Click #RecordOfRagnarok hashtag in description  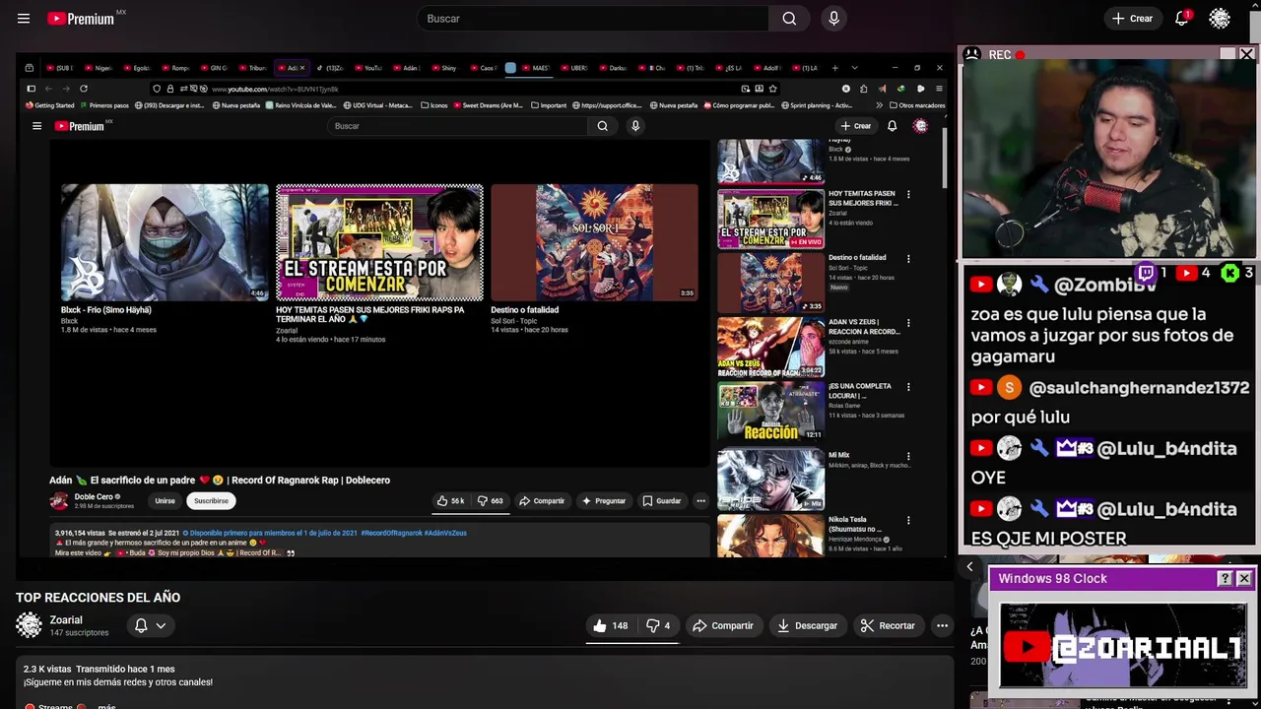[391, 533]
